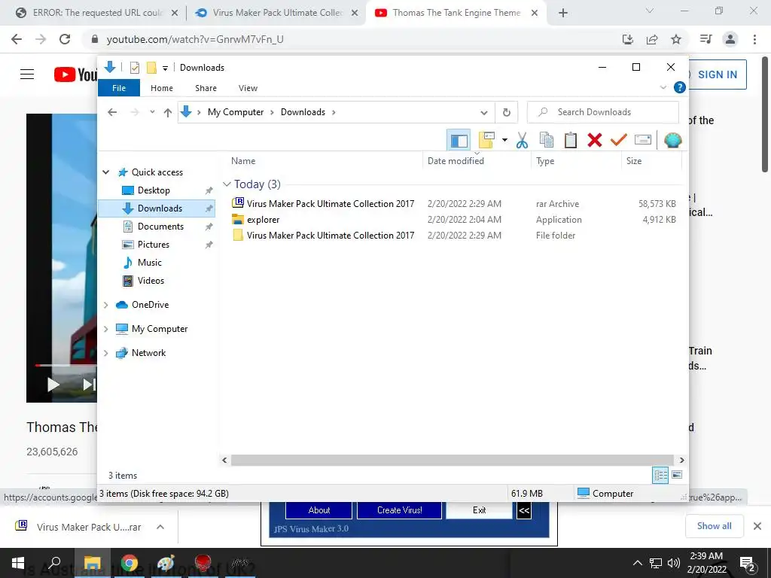Open the address bar history dropdown
The image size is (771, 578).
[x=484, y=113]
